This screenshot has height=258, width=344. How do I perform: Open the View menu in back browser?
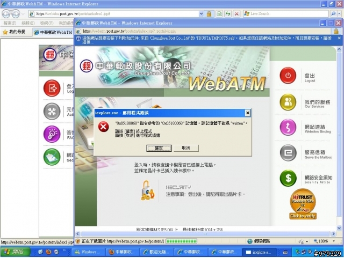point(47,23)
